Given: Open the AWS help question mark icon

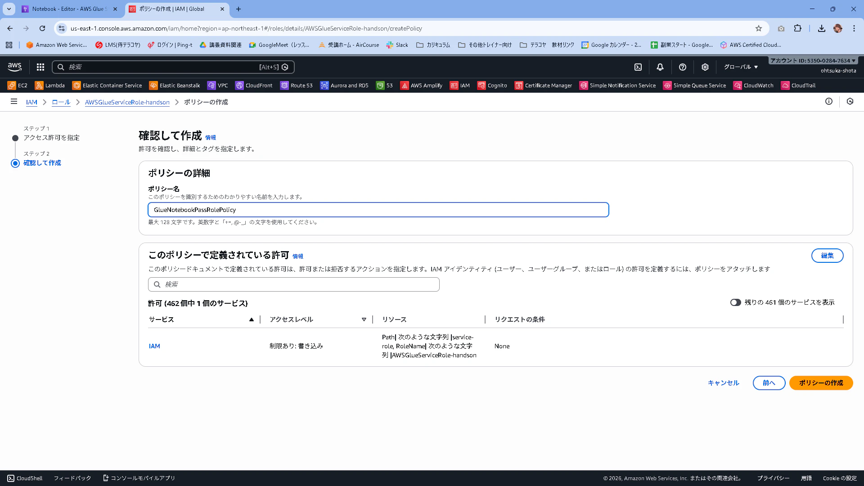Looking at the screenshot, I should (x=683, y=67).
